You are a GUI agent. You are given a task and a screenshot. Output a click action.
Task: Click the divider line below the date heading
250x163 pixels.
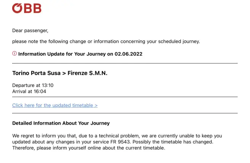click(125, 63)
